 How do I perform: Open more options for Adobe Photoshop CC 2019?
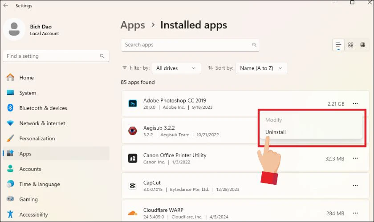pos(355,103)
